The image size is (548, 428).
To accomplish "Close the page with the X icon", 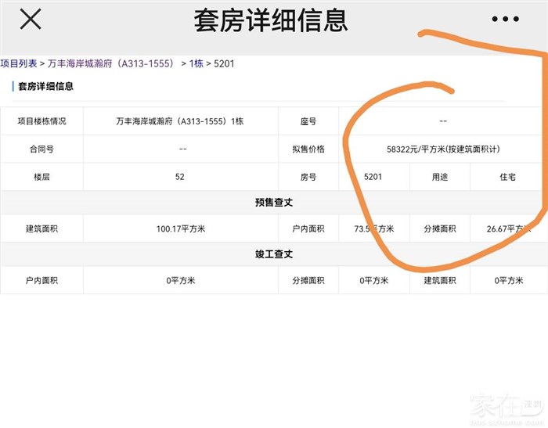I will click(x=30, y=20).
